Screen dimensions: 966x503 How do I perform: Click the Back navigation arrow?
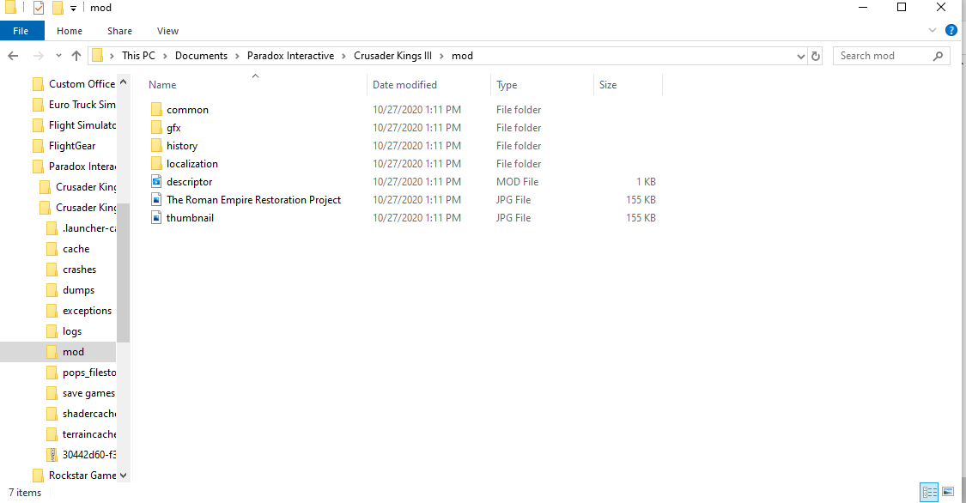click(13, 56)
